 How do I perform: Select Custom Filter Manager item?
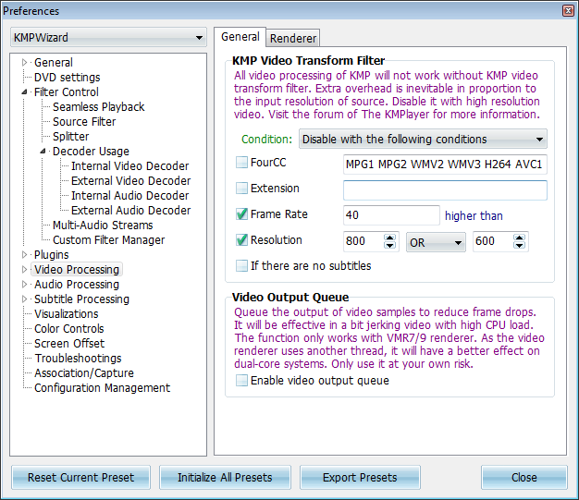(108, 240)
